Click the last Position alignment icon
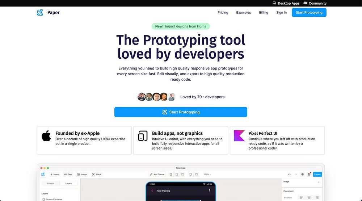The image size is (362, 201). pos(317,198)
